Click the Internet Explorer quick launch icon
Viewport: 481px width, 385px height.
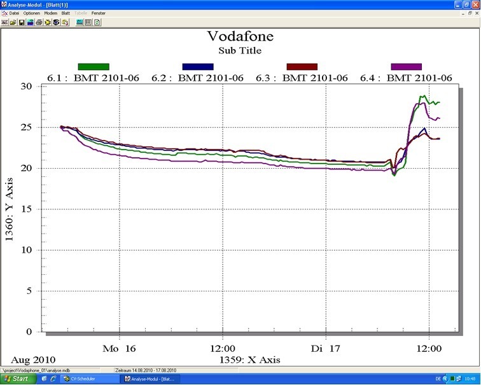pos(53,379)
